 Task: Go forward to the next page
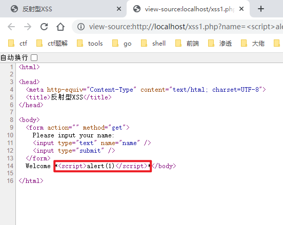click(28, 27)
